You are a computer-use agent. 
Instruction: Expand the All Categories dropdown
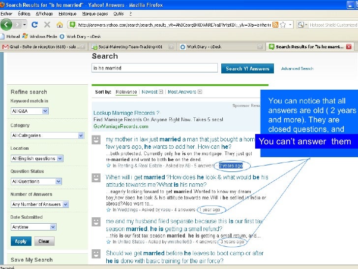[47, 135]
